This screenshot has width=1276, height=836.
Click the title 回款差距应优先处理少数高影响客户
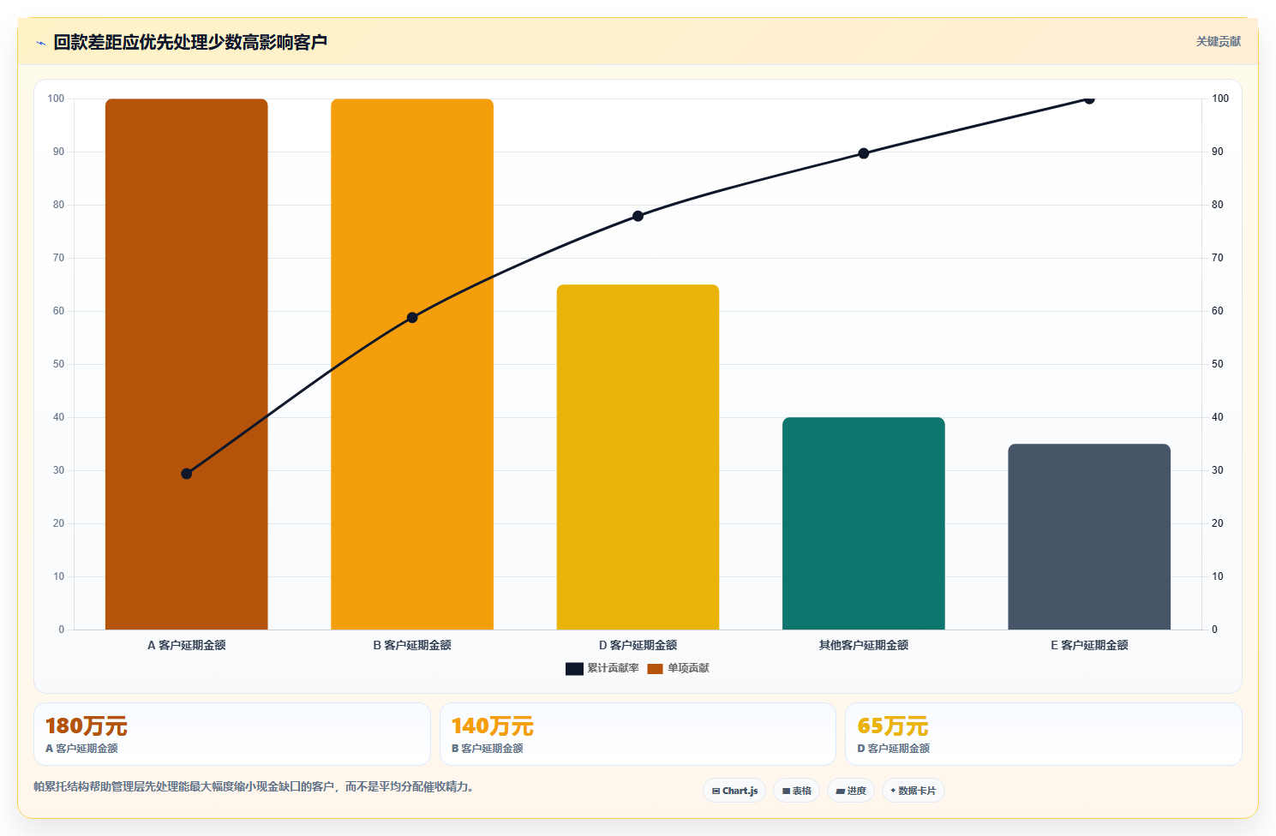(190, 42)
